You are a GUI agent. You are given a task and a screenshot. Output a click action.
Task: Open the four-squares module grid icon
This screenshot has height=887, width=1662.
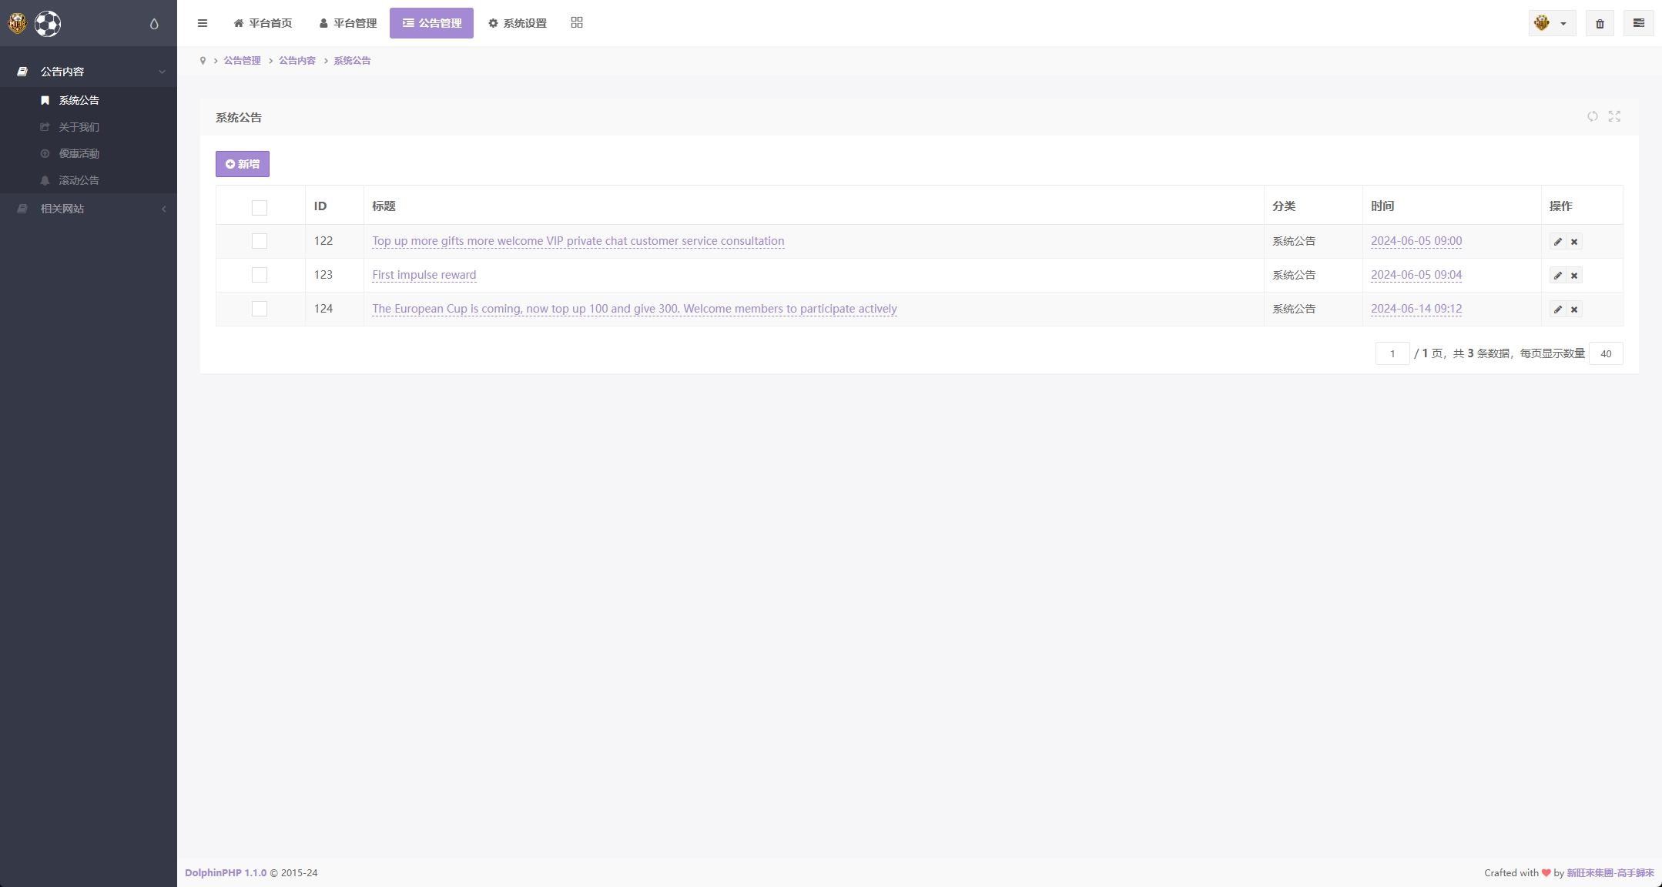point(577,23)
